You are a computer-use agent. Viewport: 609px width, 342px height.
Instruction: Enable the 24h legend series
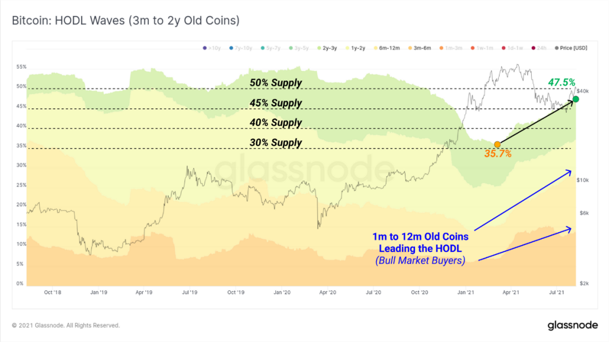(539, 48)
